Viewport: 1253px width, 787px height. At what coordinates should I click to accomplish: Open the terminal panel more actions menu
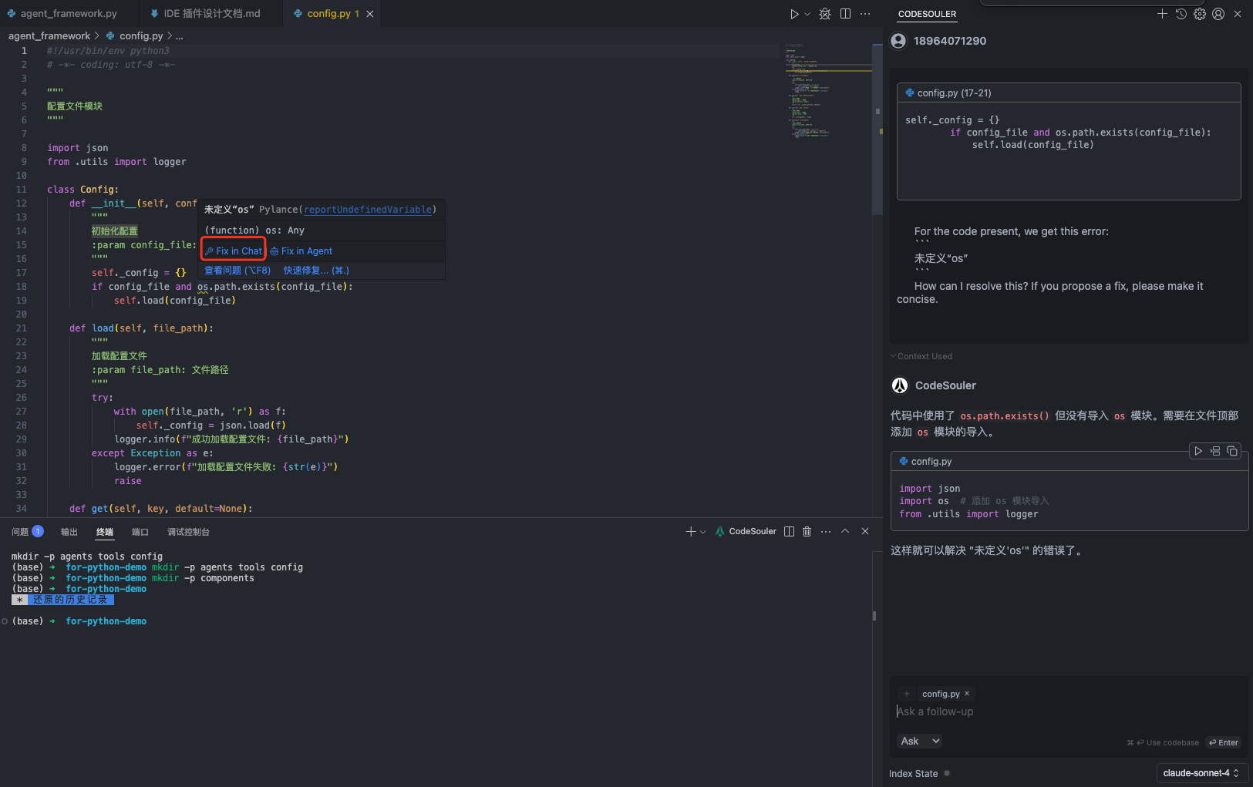click(x=826, y=532)
